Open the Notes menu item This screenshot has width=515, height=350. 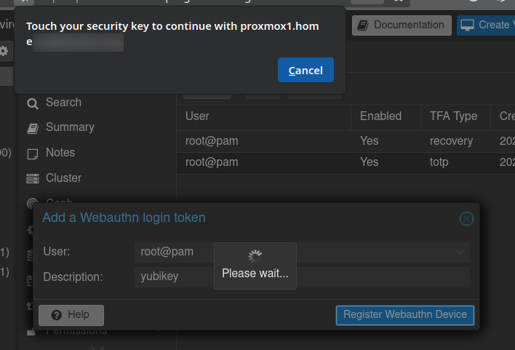(x=60, y=153)
